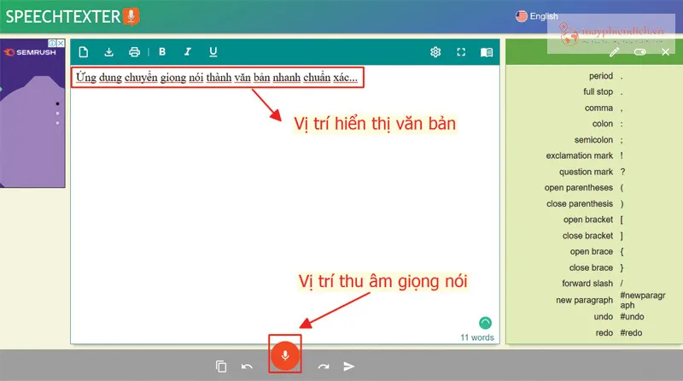Print the document using printer icon
683x381 pixels.
click(134, 52)
